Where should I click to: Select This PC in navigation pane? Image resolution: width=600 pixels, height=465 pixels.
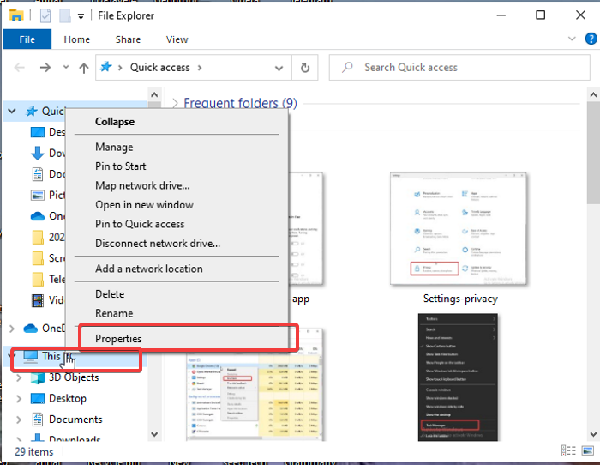51,356
